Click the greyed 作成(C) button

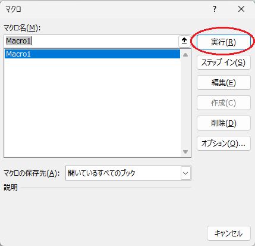coord(223,103)
